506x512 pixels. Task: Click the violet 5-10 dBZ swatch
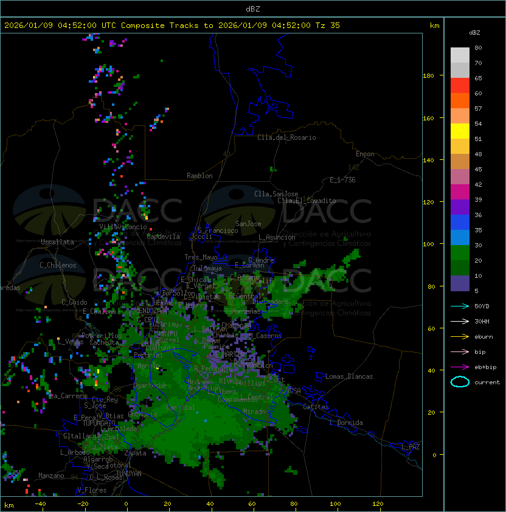(460, 283)
